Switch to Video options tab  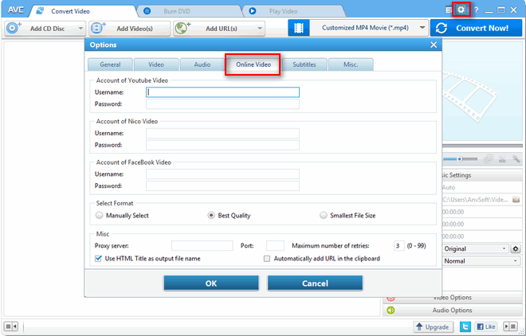pos(156,64)
